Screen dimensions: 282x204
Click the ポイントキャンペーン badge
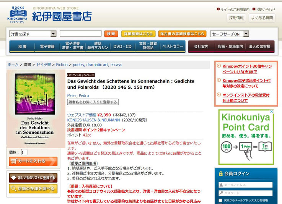pos(81,75)
